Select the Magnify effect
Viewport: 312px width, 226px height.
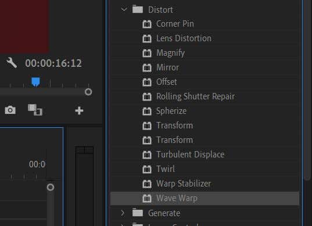171,53
